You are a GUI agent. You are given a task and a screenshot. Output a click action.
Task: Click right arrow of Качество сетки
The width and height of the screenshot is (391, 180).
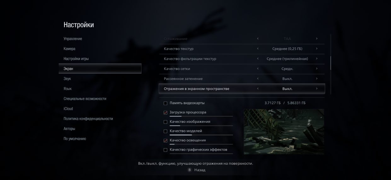pos(317,69)
